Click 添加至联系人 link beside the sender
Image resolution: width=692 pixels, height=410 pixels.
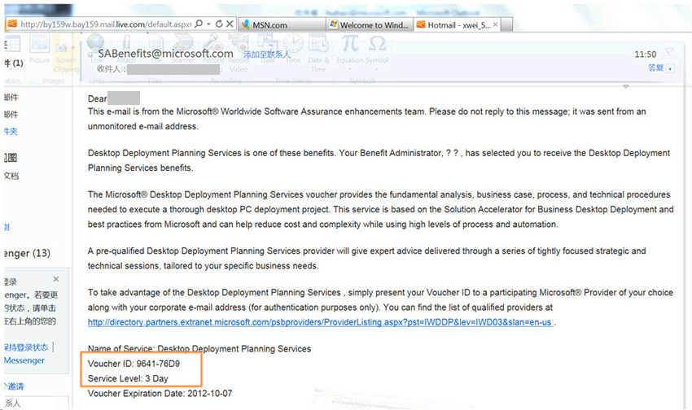[267, 55]
